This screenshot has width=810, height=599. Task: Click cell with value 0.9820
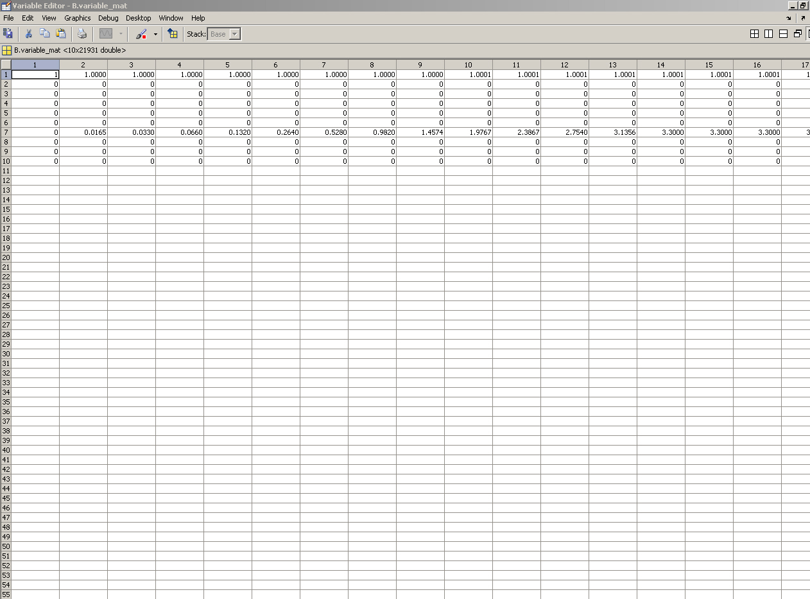(x=372, y=132)
